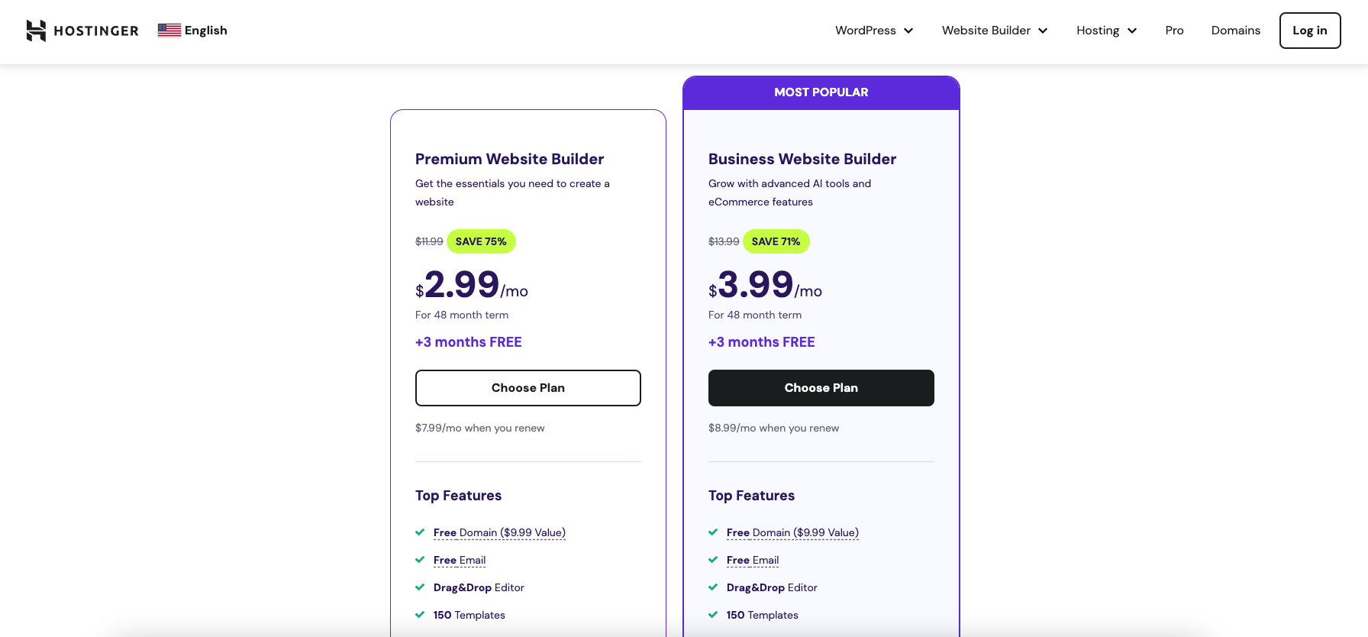Click checkmark beside Premium 150 Templates
The width and height of the screenshot is (1368, 637).
pos(420,615)
